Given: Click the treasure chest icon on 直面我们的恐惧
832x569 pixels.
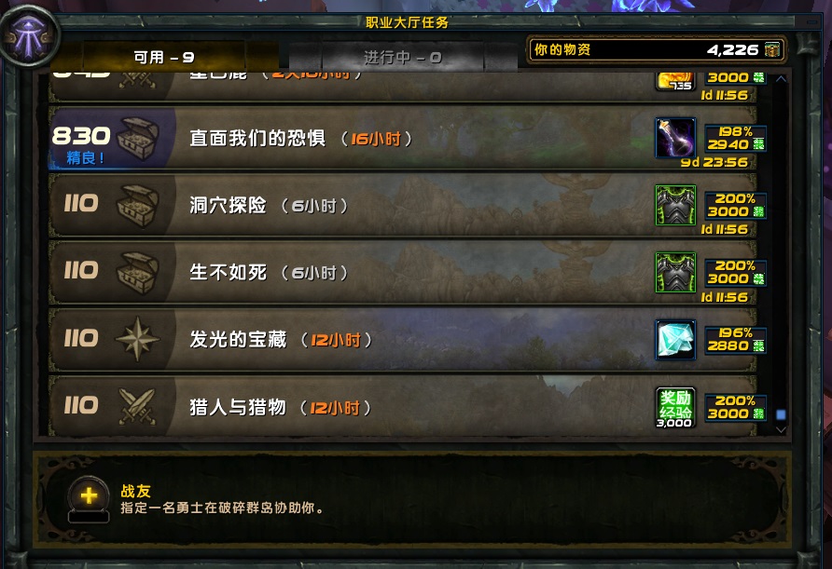Looking at the screenshot, I should pos(137,138).
